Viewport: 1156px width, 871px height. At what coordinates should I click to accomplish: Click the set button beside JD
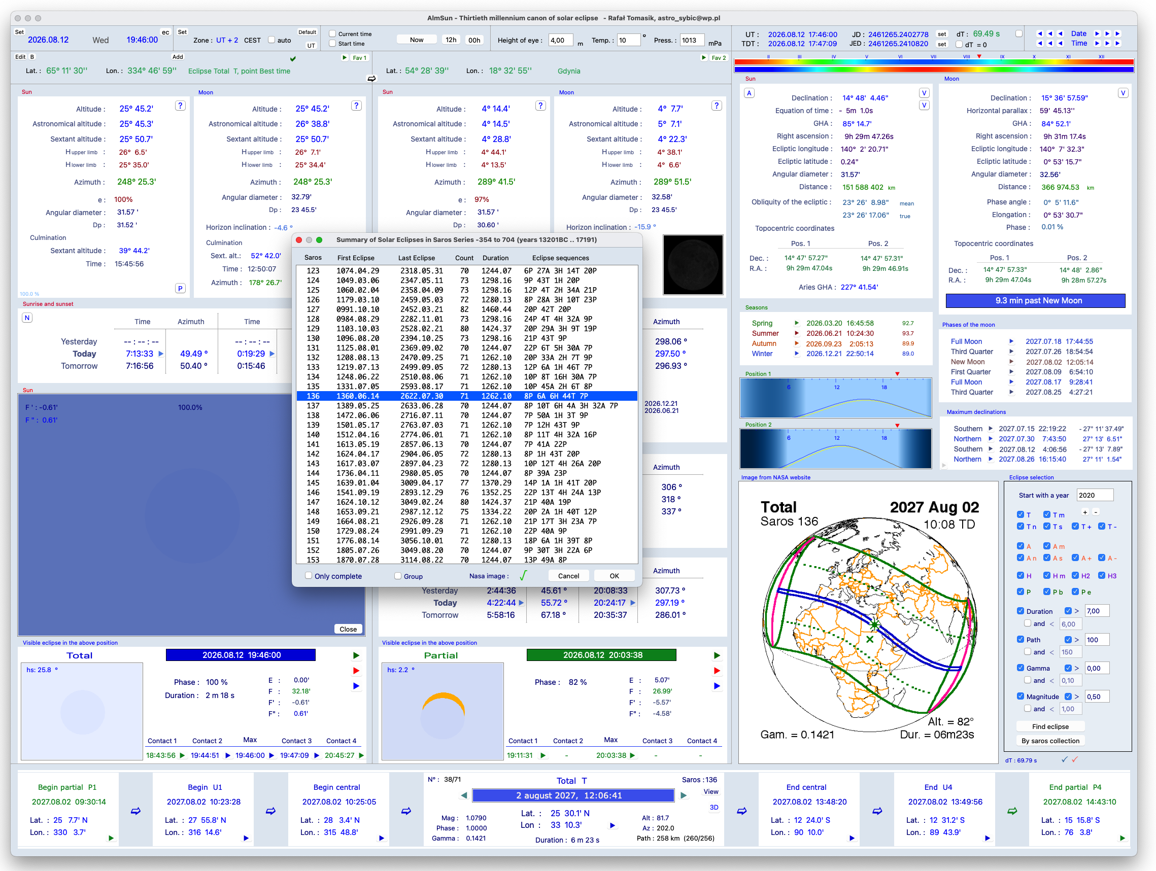tap(942, 34)
